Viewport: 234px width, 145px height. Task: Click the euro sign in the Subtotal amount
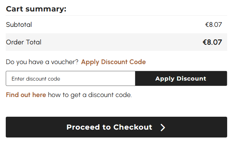[x=207, y=25]
